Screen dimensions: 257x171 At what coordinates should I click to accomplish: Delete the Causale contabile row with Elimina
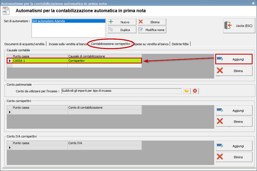click(x=234, y=71)
